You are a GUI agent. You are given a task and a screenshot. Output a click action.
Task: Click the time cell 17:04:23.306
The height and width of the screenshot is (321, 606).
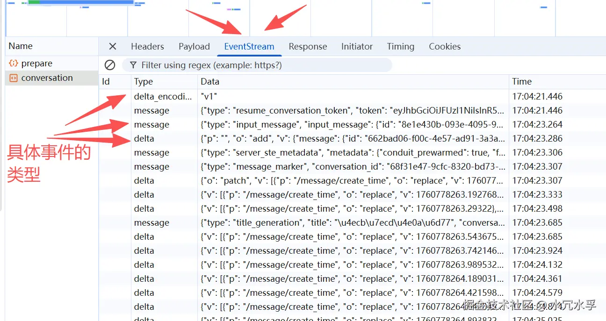tap(537, 152)
